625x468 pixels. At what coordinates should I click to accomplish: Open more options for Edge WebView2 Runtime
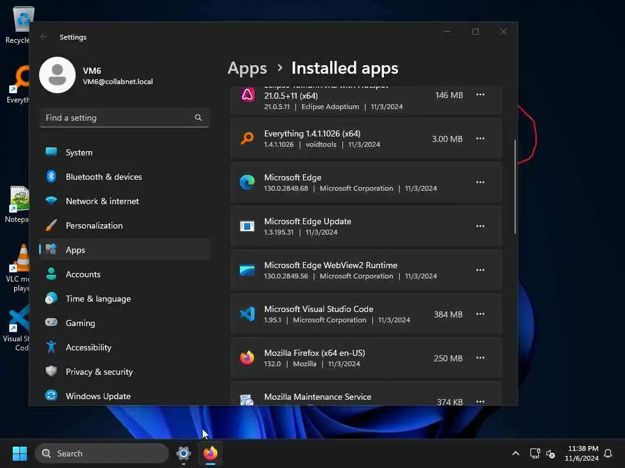point(480,270)
